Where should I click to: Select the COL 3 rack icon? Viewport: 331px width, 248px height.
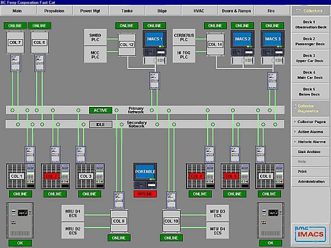(90, 176)
